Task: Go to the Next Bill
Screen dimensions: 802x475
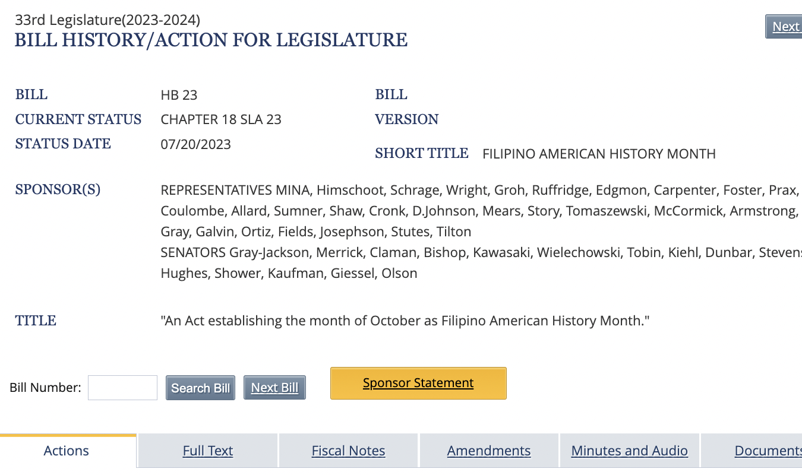Action: [274, 388]
